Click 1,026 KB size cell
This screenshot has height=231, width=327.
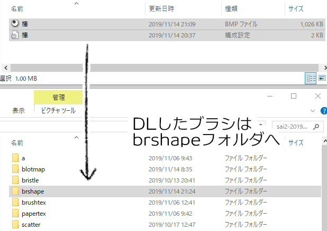click(x=312, y=24)
